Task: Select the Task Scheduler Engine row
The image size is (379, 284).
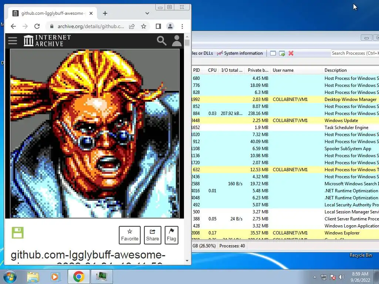Action: pos(285,127)
